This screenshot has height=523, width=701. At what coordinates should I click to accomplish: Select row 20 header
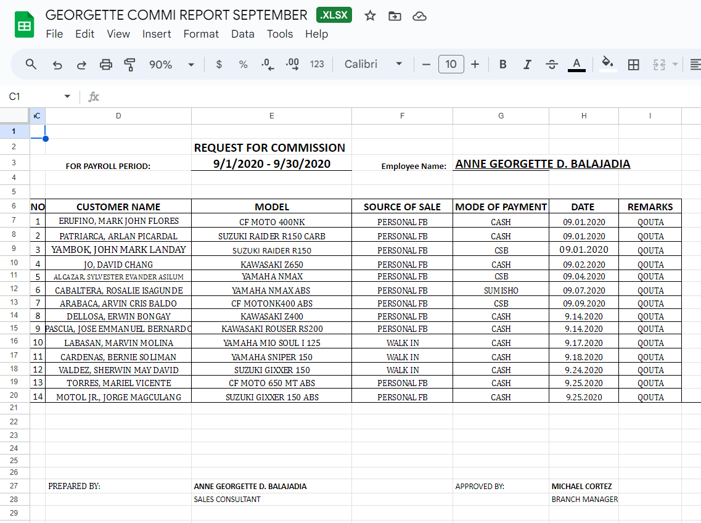(14, 395)
